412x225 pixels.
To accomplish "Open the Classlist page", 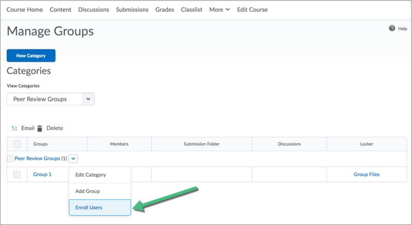I will tap(192, 10).
